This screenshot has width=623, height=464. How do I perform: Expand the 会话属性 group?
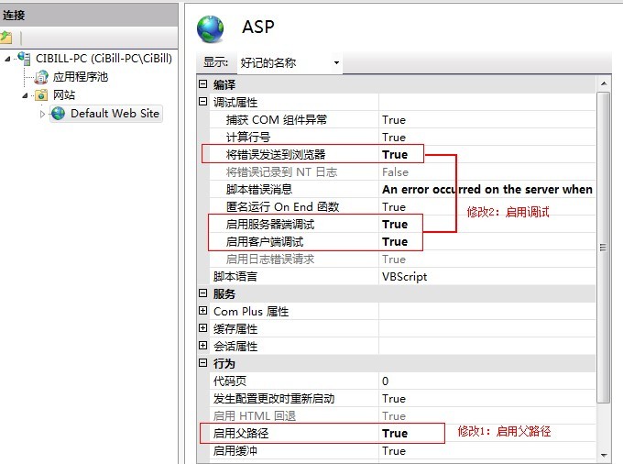tap(202, 347)
